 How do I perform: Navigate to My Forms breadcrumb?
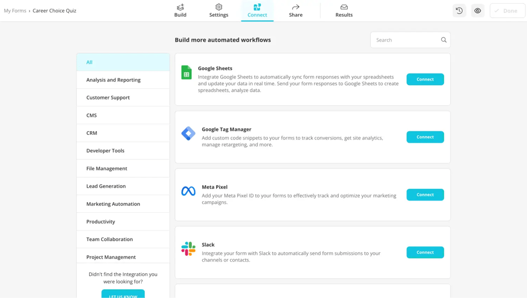[x=15, y=11]
